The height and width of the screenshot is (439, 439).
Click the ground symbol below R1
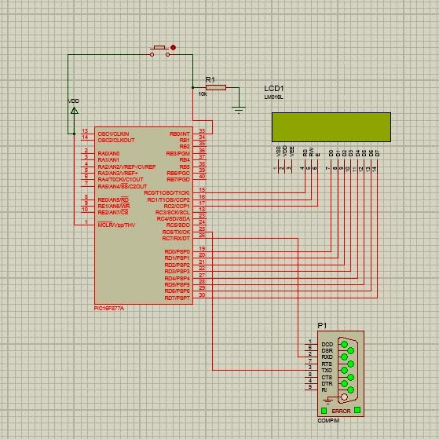coord(239,110)
